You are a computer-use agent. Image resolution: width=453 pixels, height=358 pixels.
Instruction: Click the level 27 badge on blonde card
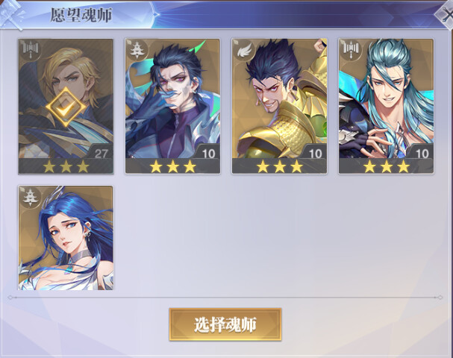pyautogui.click(x=101, y=154)
